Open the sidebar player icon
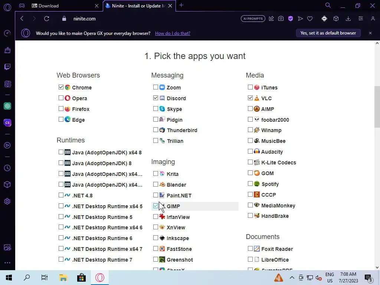Screen dimensions: 380x285 point(7,145)
